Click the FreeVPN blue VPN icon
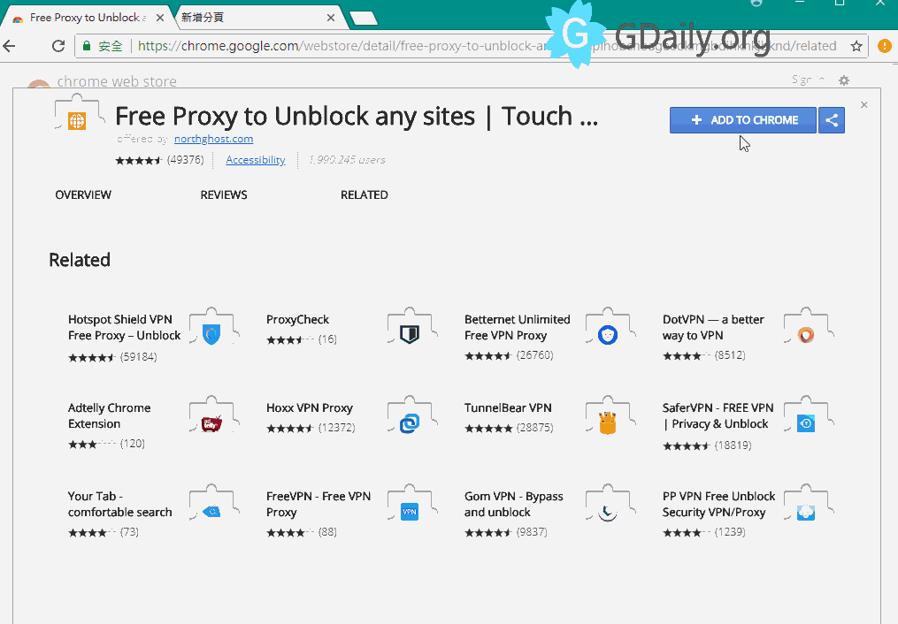The image size is (898, 624). coord(410,512)
